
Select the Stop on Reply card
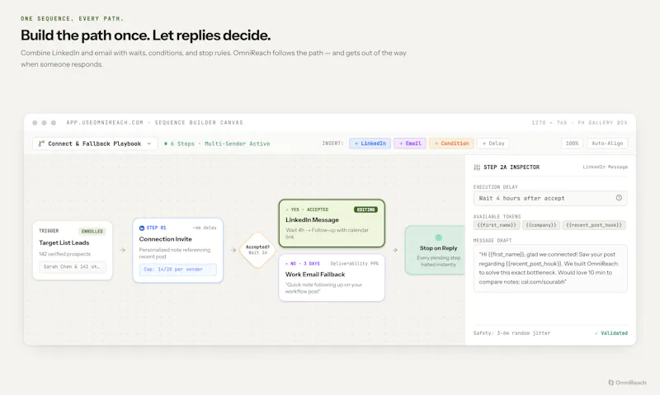click(x=435, y=251)
